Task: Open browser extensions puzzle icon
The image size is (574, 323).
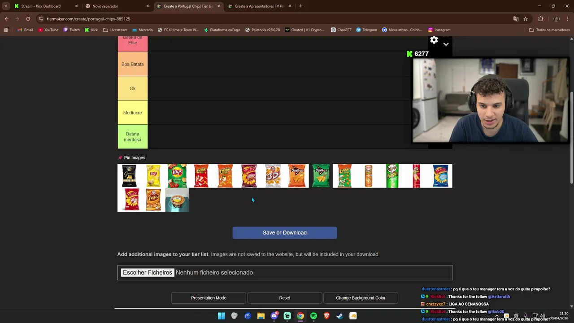Action: coord(540,19)
